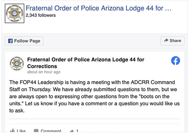Click the share arrow icon below the post
This screenshot has height=135, width=189.
pos(72,131)
